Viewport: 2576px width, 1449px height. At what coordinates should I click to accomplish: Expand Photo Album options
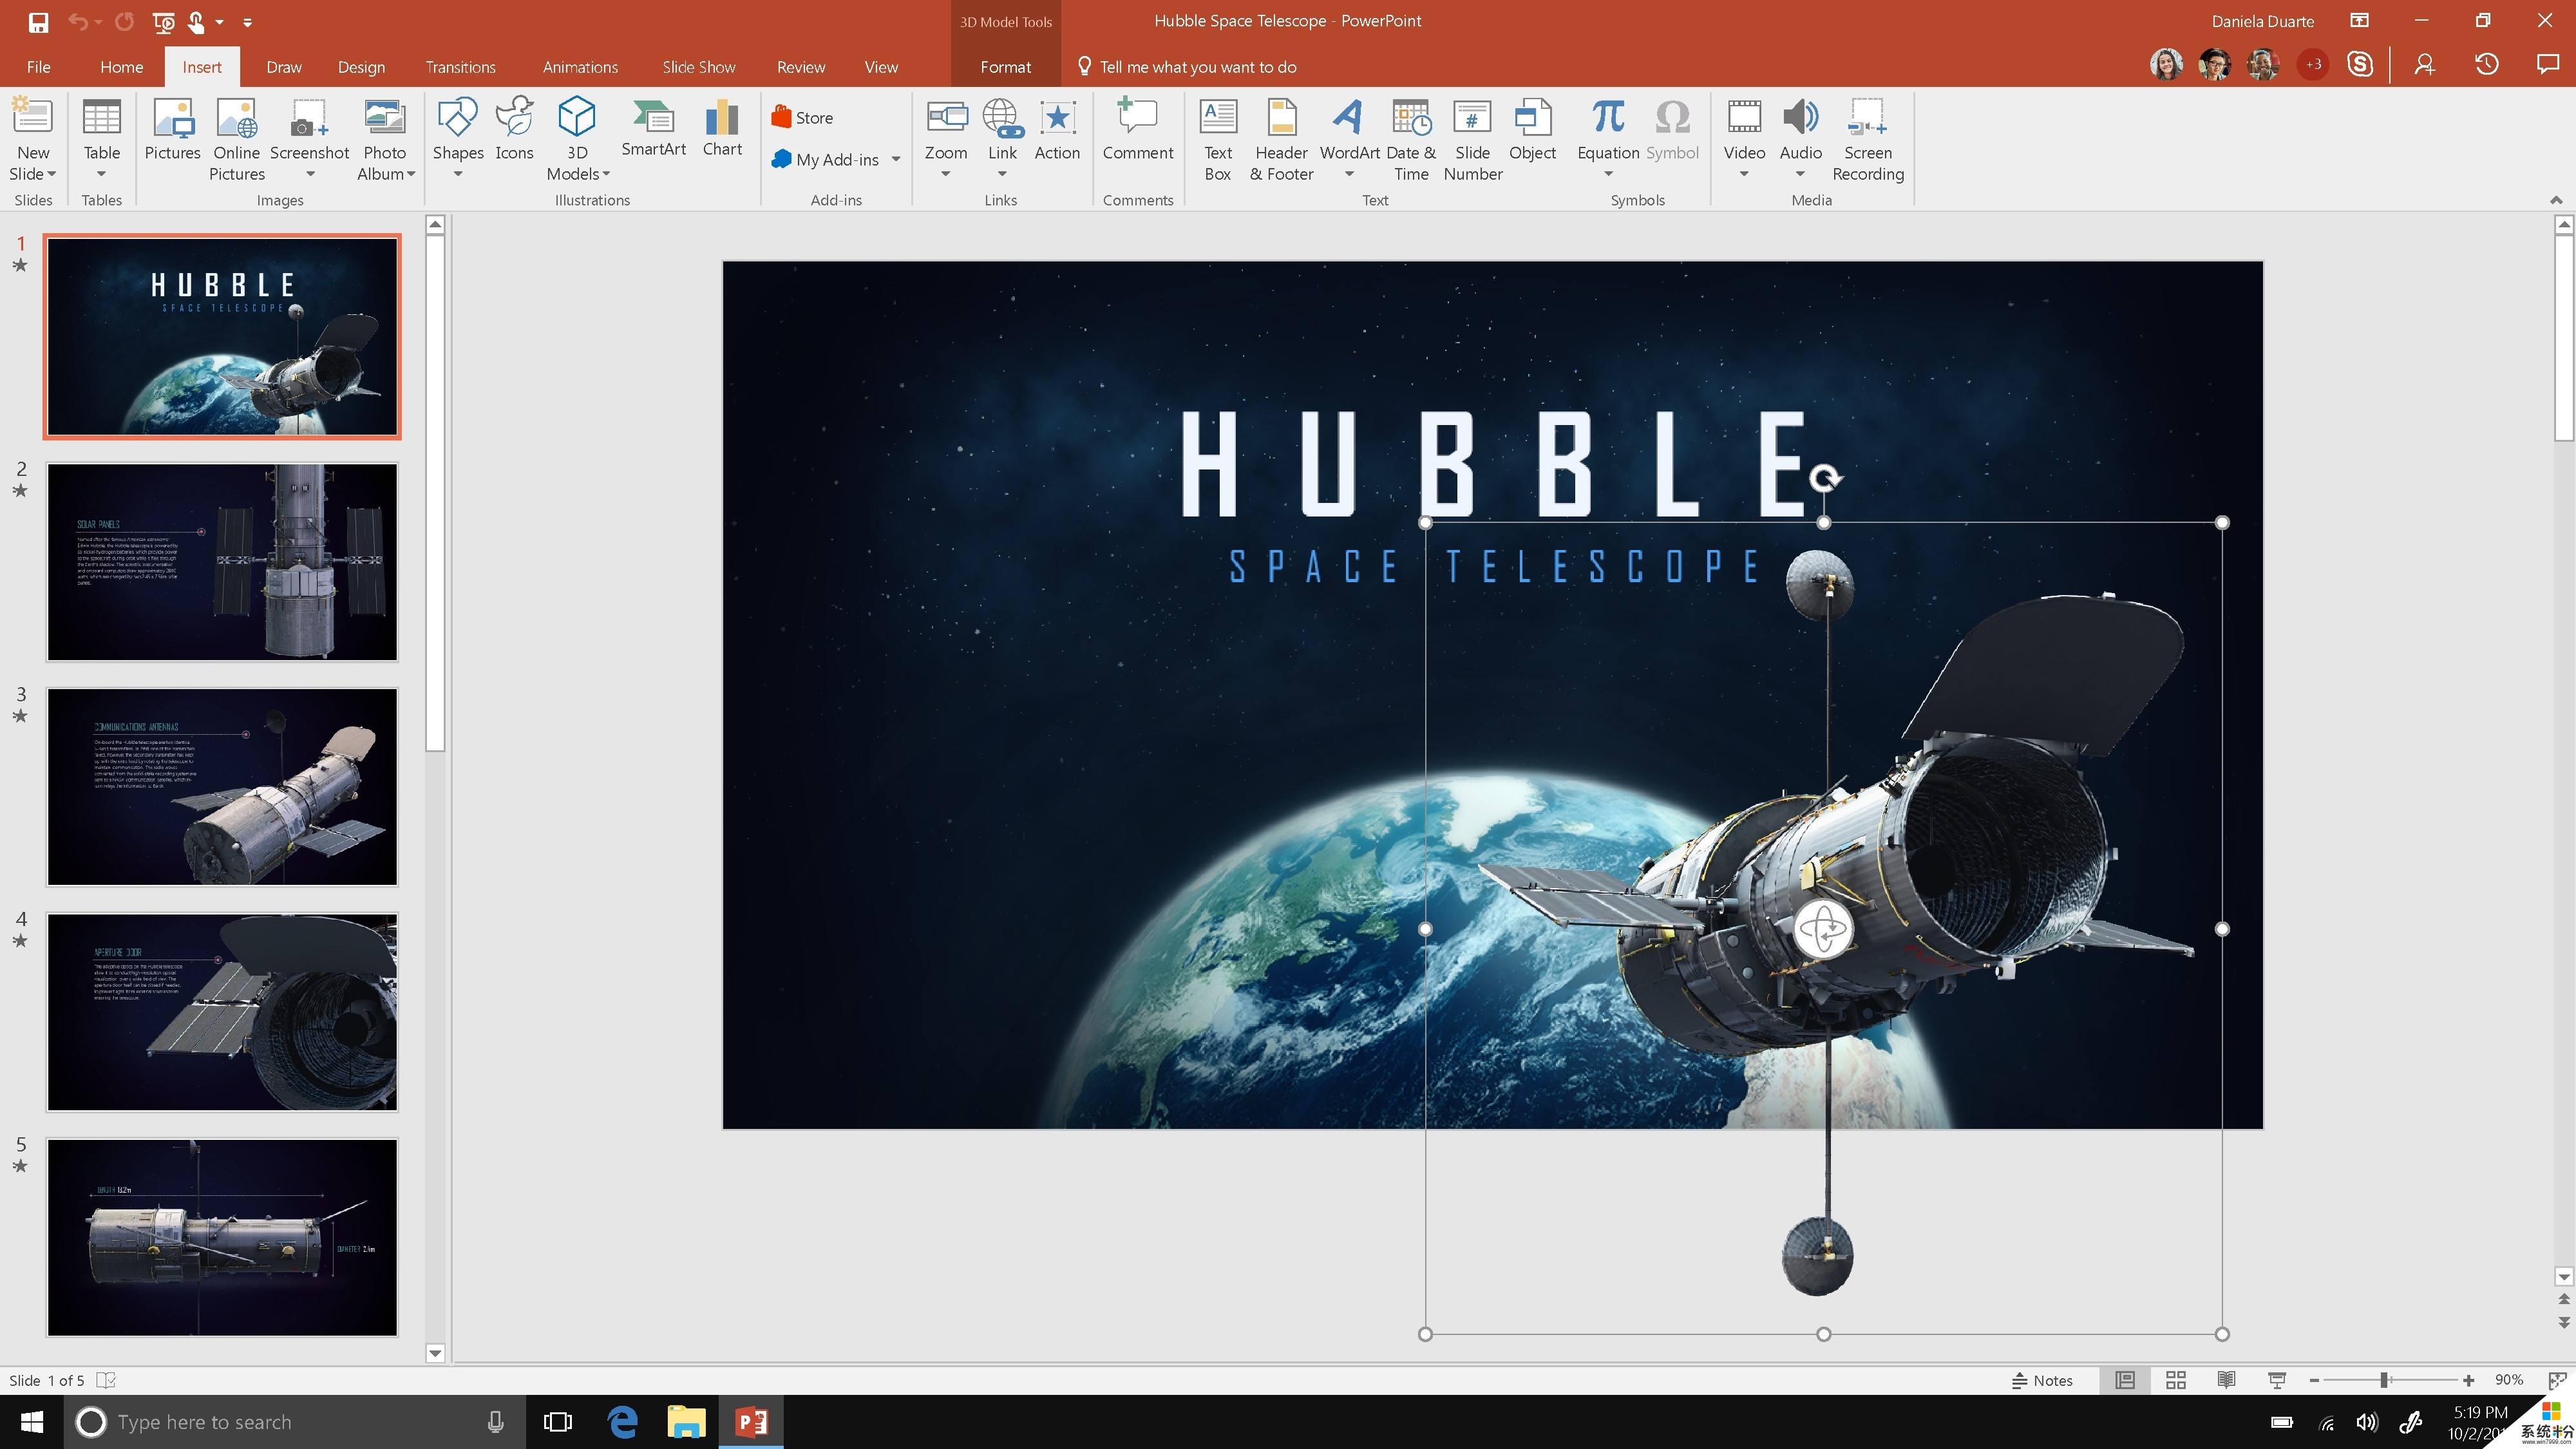(x=410, y=174)
